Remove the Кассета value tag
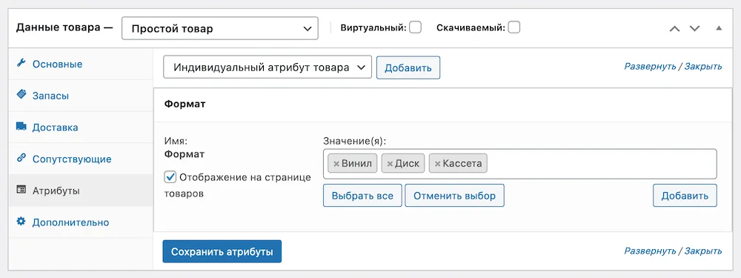This screenshot has width=741, height=278. [438, 164]
